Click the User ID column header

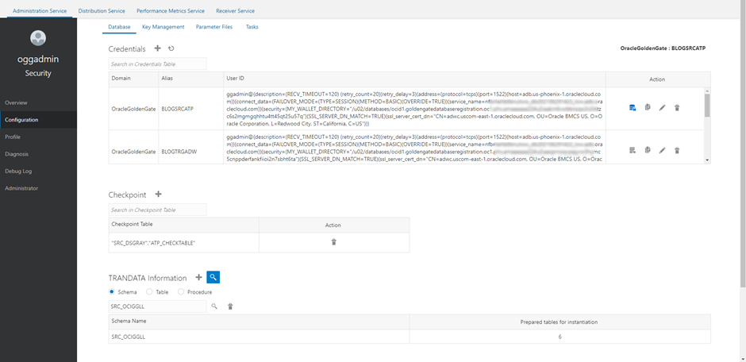[x=414, y=79]
